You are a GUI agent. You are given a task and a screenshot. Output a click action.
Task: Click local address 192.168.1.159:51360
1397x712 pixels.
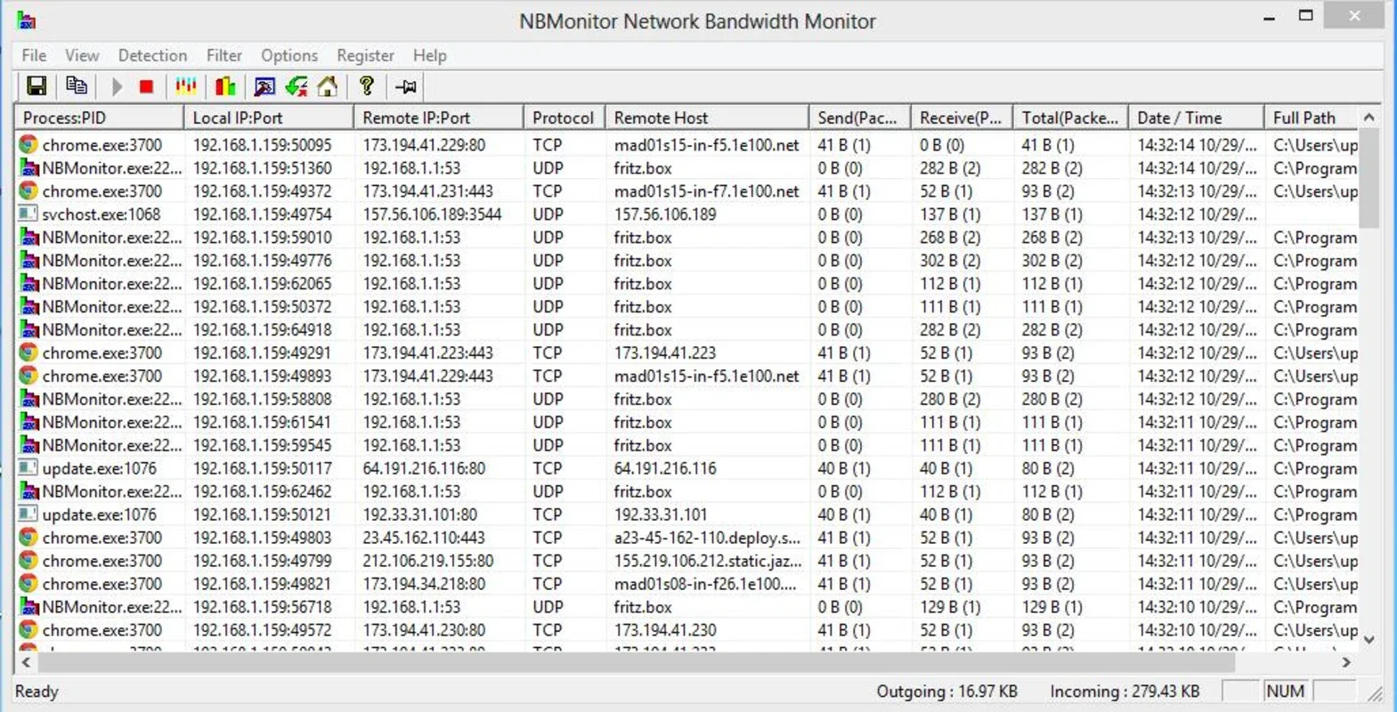click(x=262, y=167)
